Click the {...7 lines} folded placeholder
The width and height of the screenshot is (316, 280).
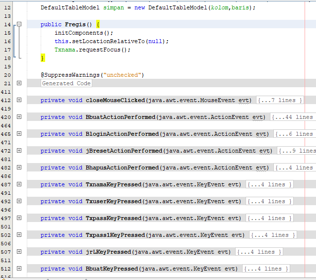pos(280,100)
